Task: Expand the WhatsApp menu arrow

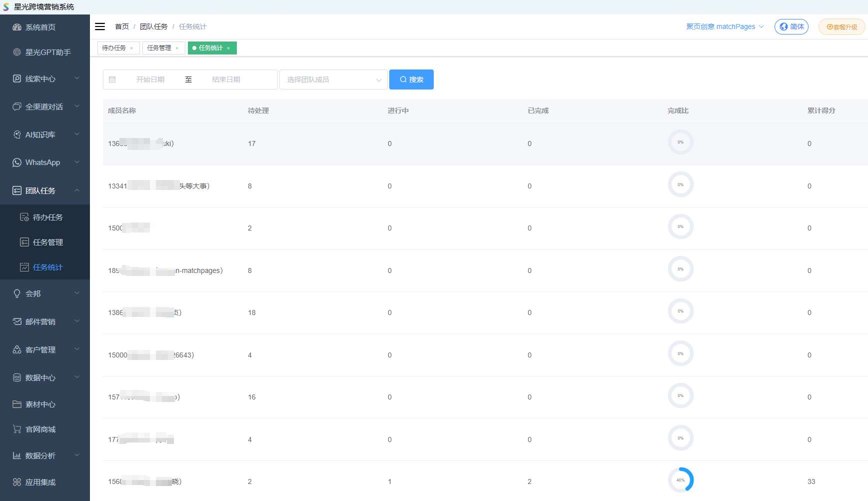Action: [77, 162]
